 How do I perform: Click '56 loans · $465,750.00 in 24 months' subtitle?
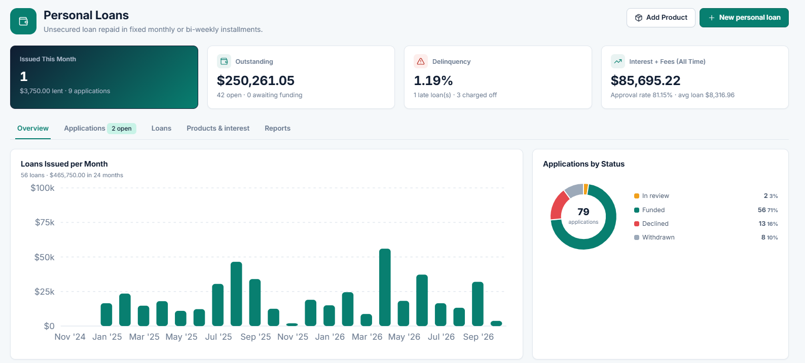click(72, 175)
